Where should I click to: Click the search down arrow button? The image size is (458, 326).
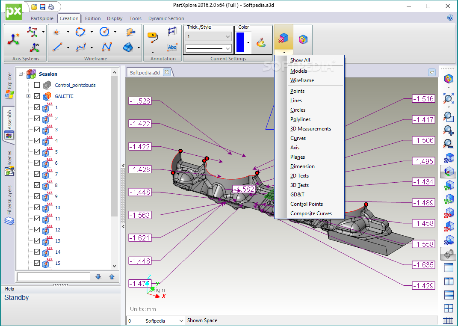tap(98, 277)
